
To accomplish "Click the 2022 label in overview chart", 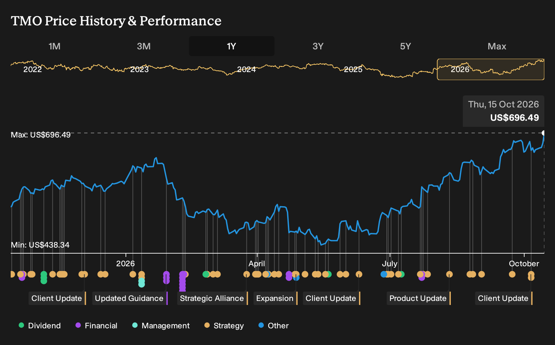I will (x=32, y=69).
